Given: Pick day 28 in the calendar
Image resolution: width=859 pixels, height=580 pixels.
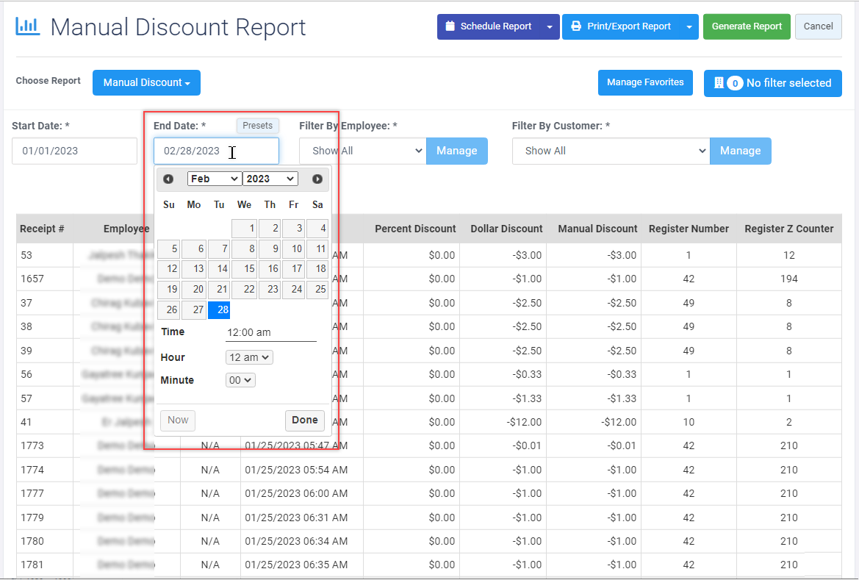Looking at the screenshot, I should point(220,310).
